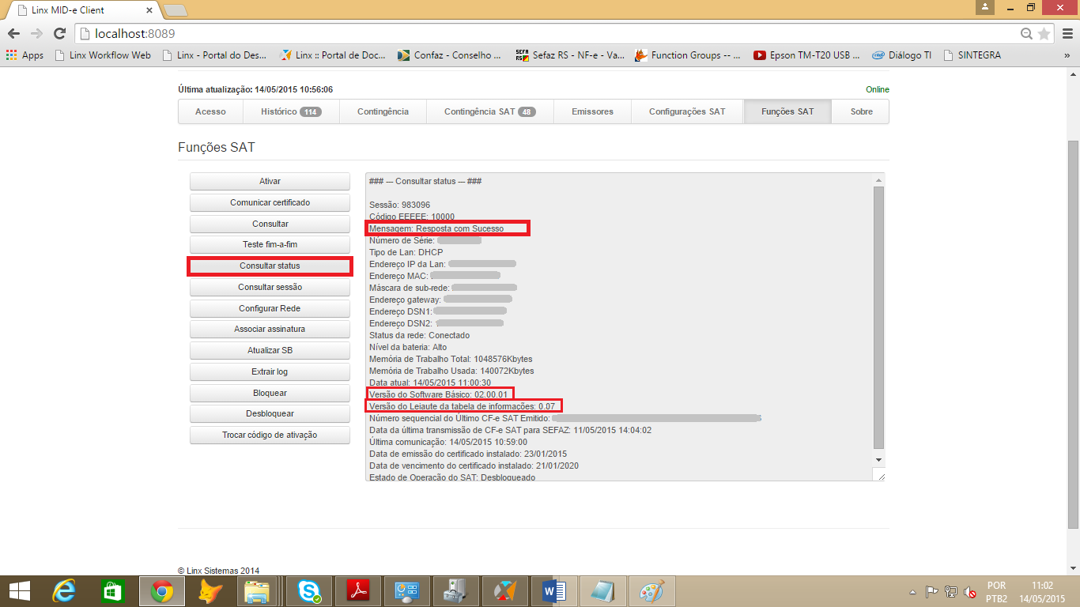Open Adobe Reader from the taskbar

point(357,591)
